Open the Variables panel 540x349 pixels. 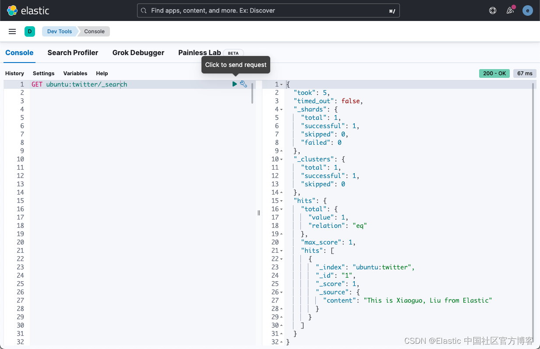[75, 73]
